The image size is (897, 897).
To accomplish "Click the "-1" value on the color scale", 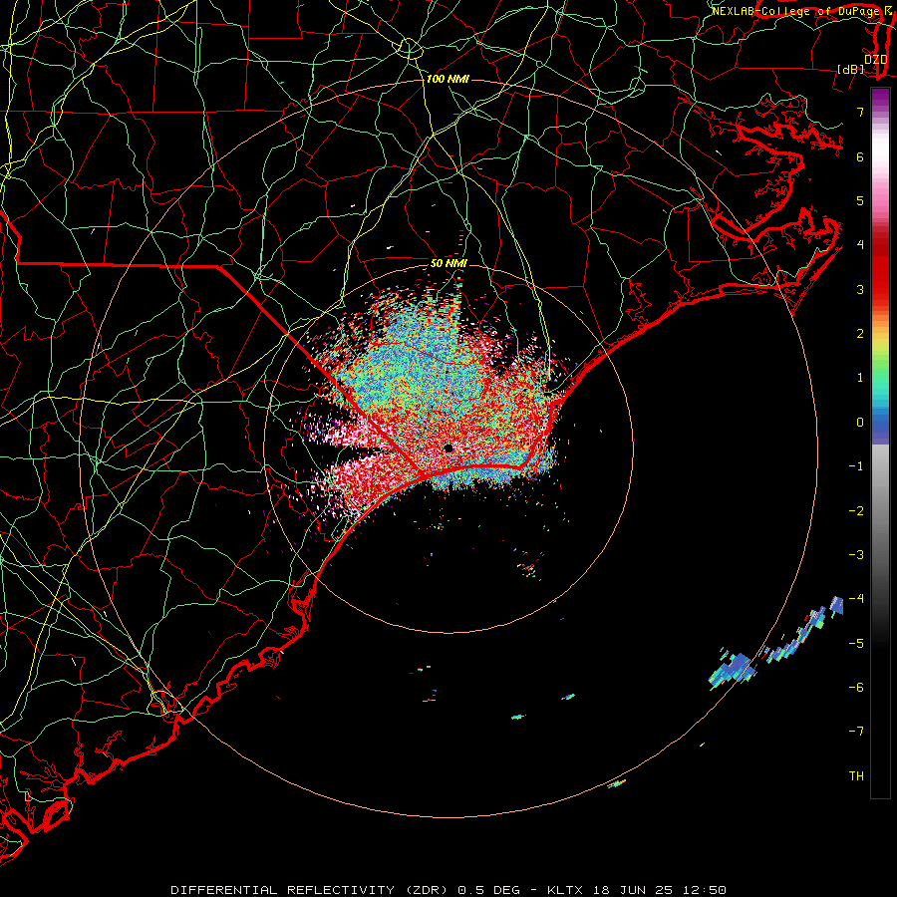I will (856, 466).
